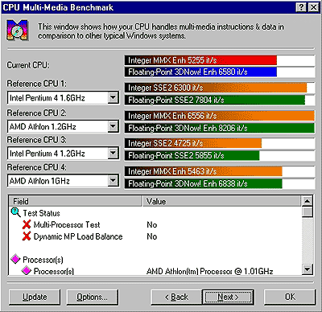Screen dimensions: 322x312
Task: Click the Update button
Action: (35, 297)
